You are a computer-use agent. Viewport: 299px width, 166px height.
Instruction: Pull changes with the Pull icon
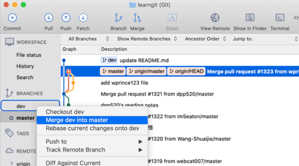49,18
